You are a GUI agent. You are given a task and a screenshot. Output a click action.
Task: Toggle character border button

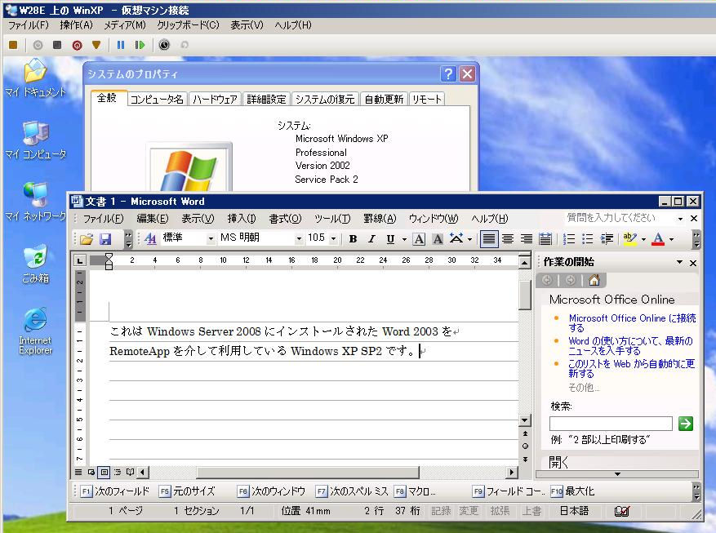pyautogui.click(x=419, y=238)
